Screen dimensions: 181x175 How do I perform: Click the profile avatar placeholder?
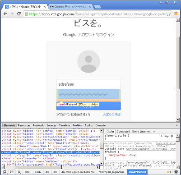[88, 61]
